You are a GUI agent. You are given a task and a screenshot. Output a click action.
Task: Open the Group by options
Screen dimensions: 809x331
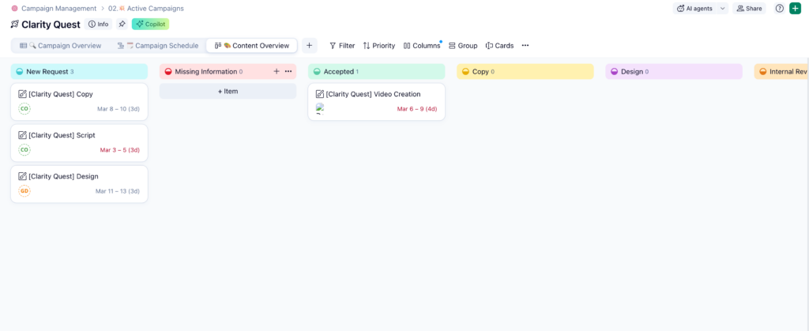point(463,46)
